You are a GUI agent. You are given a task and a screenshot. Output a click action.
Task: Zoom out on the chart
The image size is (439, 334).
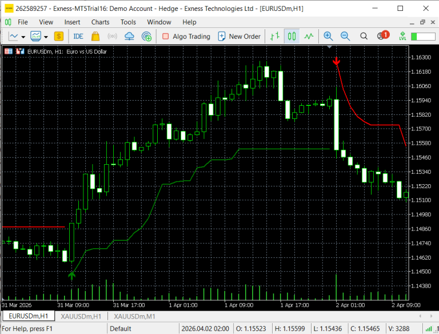point(345,37)
